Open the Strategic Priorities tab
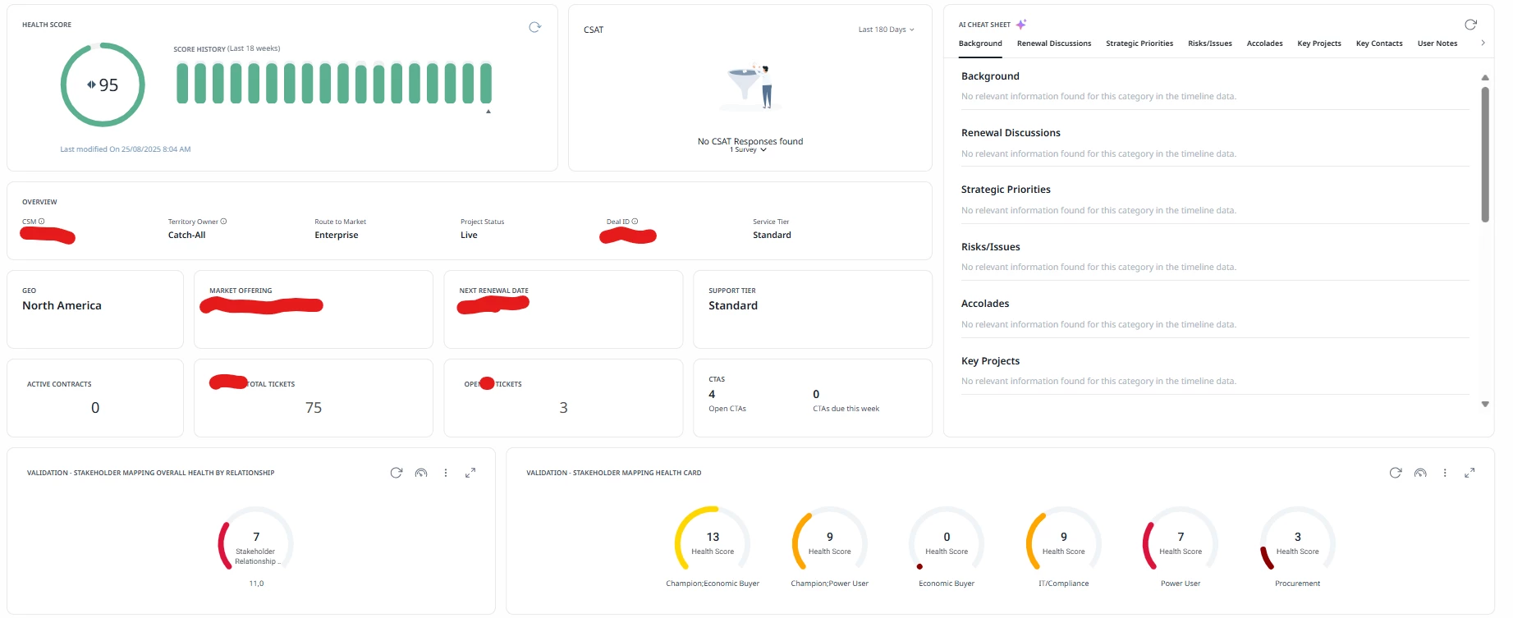Screen dimensions: 1513x618 (1139, 43)
